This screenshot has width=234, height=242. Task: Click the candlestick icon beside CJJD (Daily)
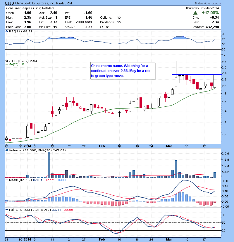coord(7,61)
